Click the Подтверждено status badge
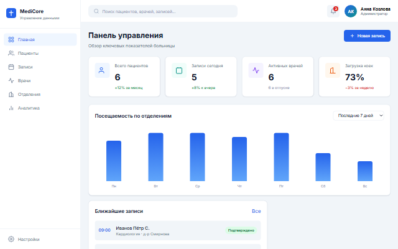398x249 pixels. tap(241, 230)
